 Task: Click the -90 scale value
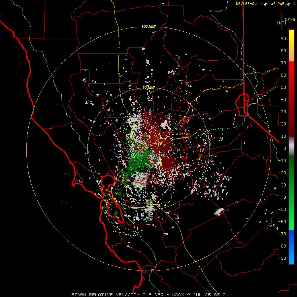point(282,258)
